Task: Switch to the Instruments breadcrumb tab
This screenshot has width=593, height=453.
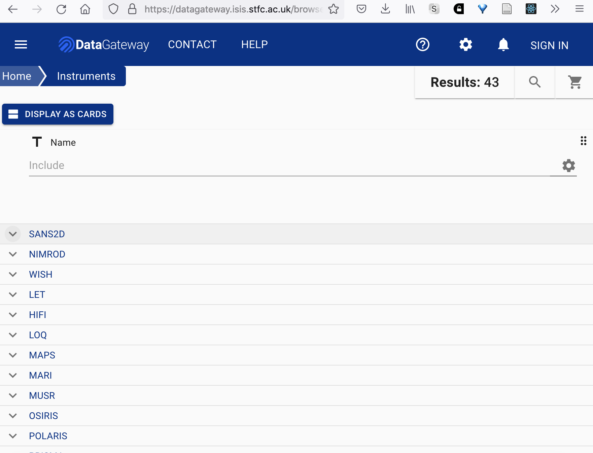Action: coord(86,76)
